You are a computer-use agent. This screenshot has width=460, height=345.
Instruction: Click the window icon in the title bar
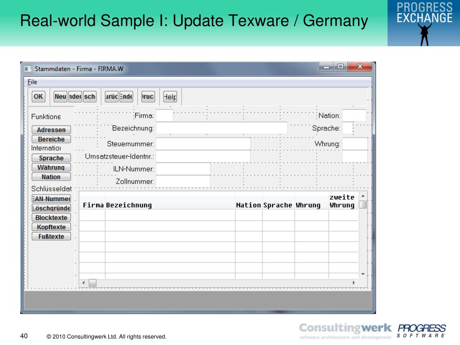pos(28,69)
